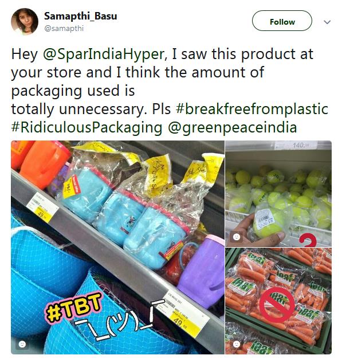This screenshot has height=363, width=342.
Task: Open the tweet options chevron menu
Action: tap(327, 22)
